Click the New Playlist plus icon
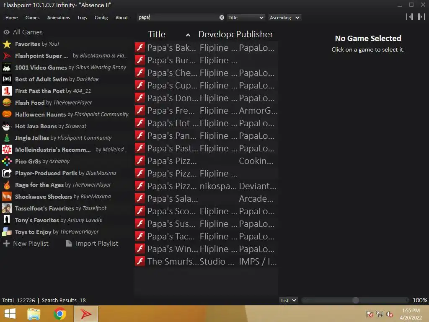 pos(7,244)
